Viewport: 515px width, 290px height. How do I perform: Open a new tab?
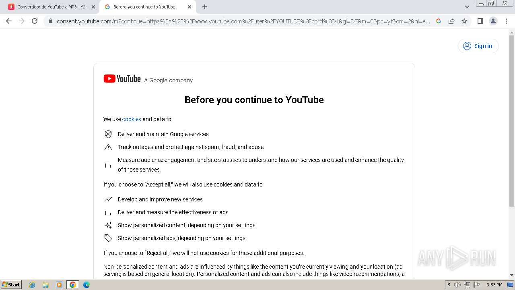205,7
